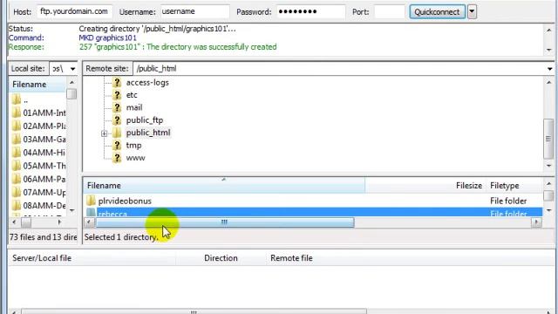558x314 pixels.
Task: Sort remote list by Filename column
Action: (224, 186)
